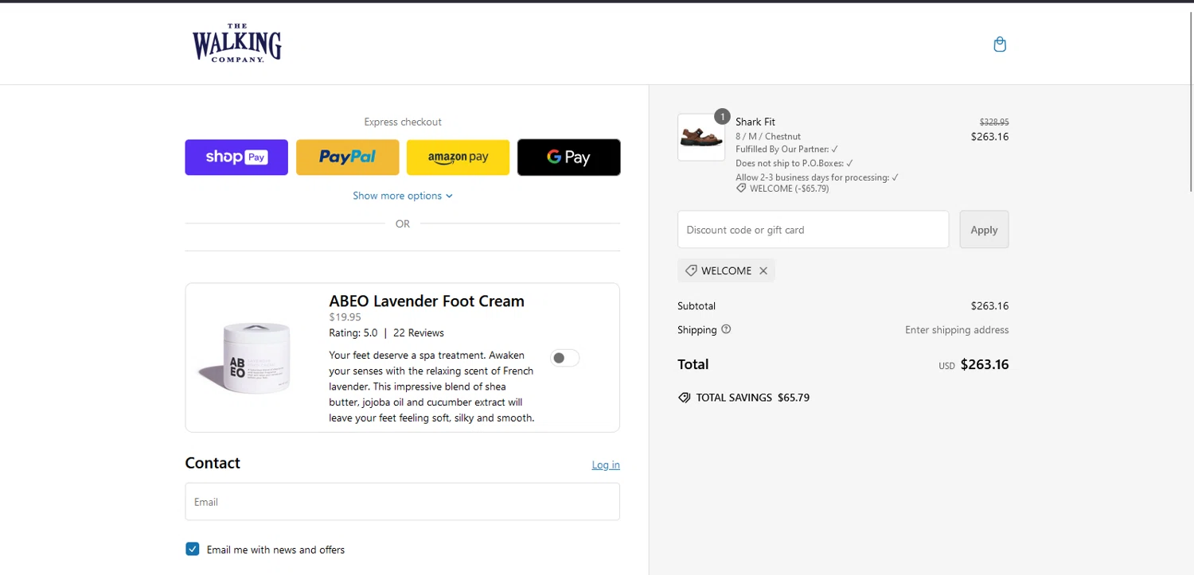The image size is (1194, 575).
Task: Pay with PayPal express checkout
Action: coord(348,157)
